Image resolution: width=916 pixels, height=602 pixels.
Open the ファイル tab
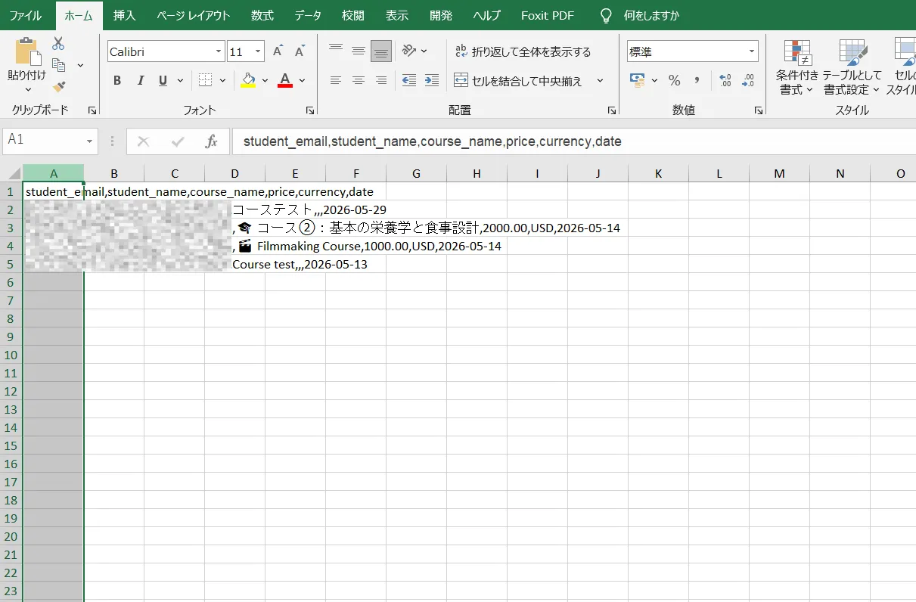coord(26,15)
